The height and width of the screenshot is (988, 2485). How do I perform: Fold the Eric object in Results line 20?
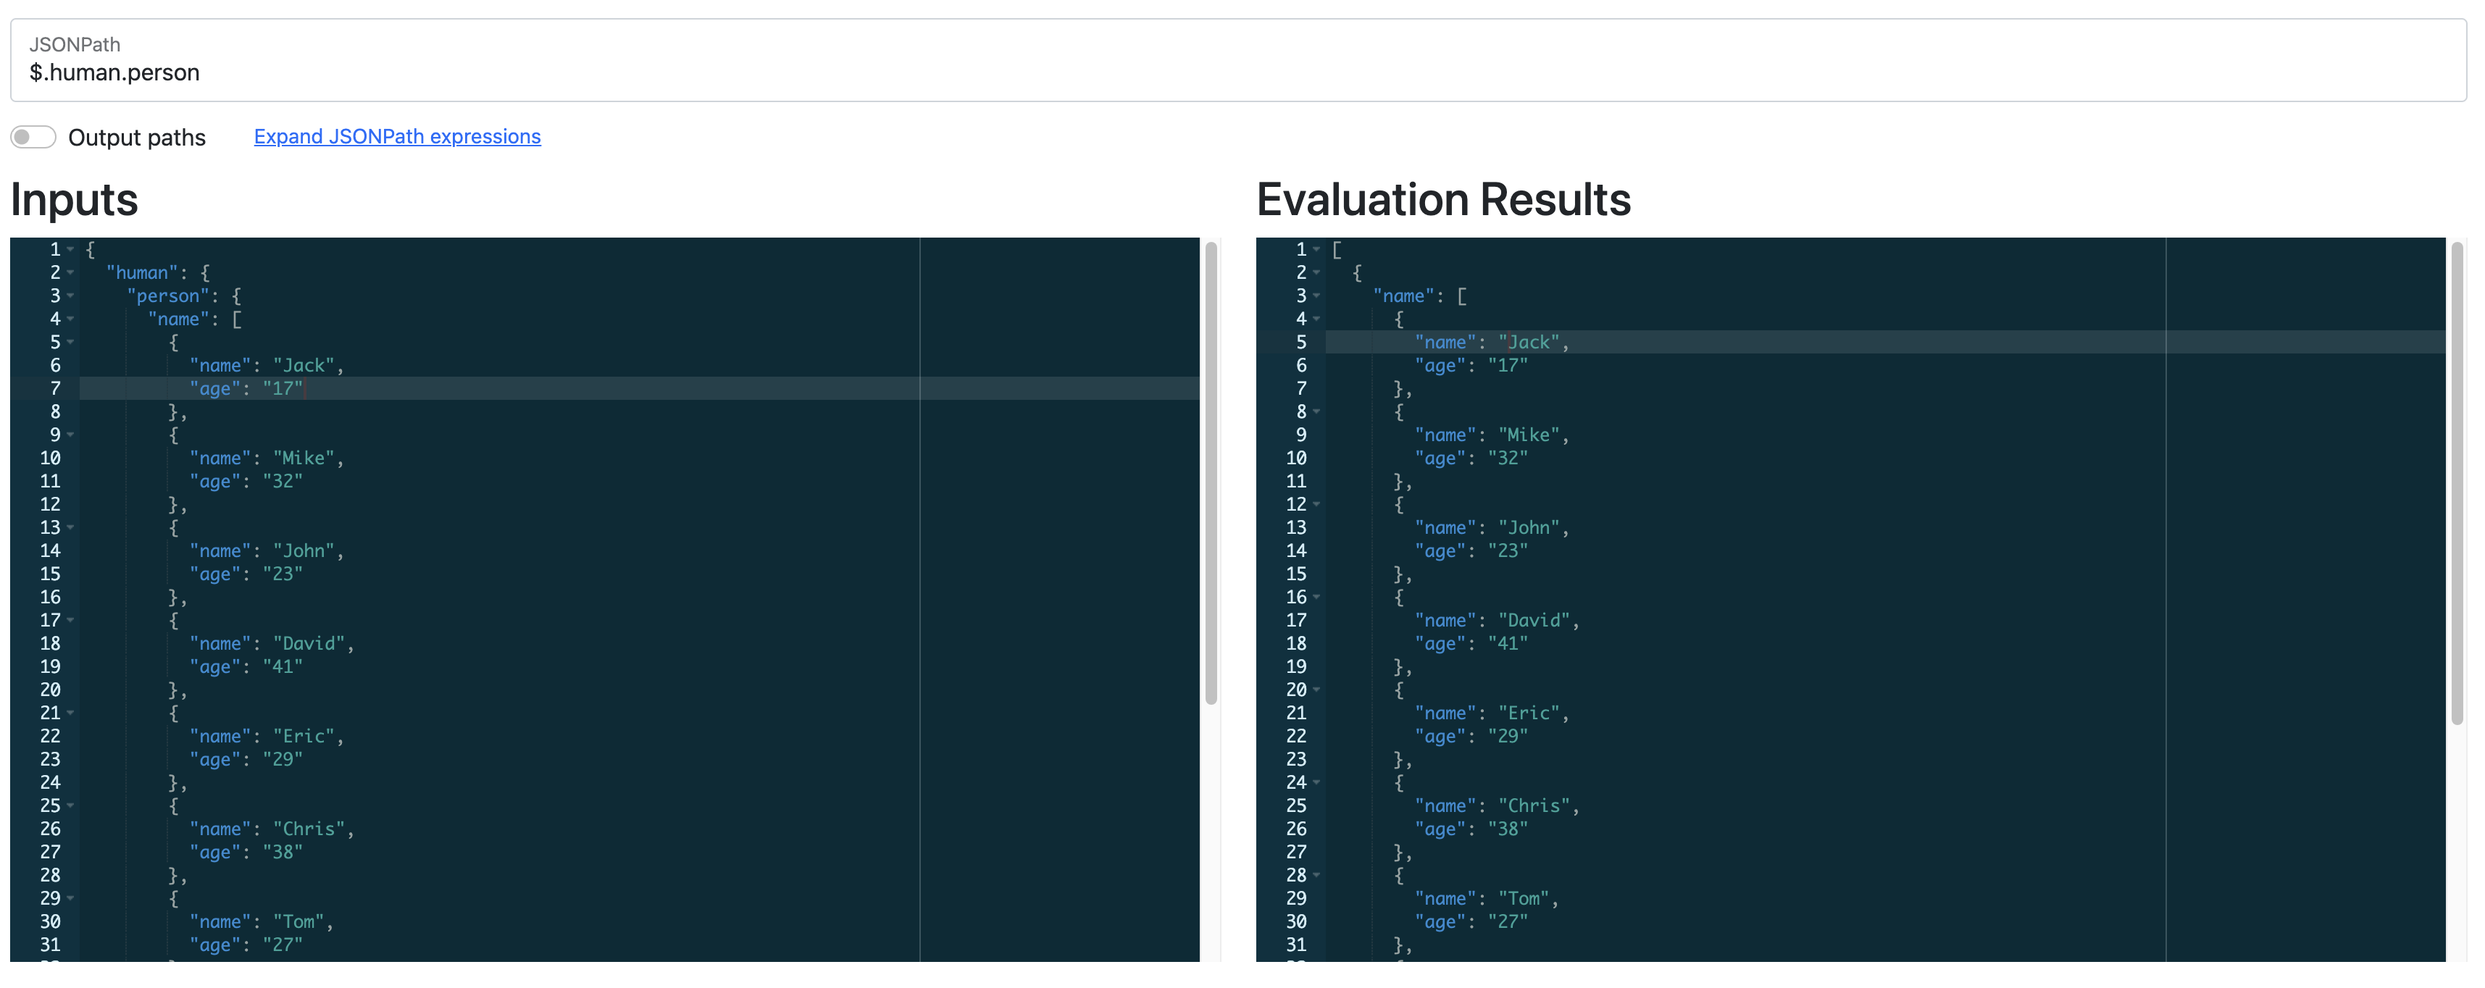pos(1316,690)
